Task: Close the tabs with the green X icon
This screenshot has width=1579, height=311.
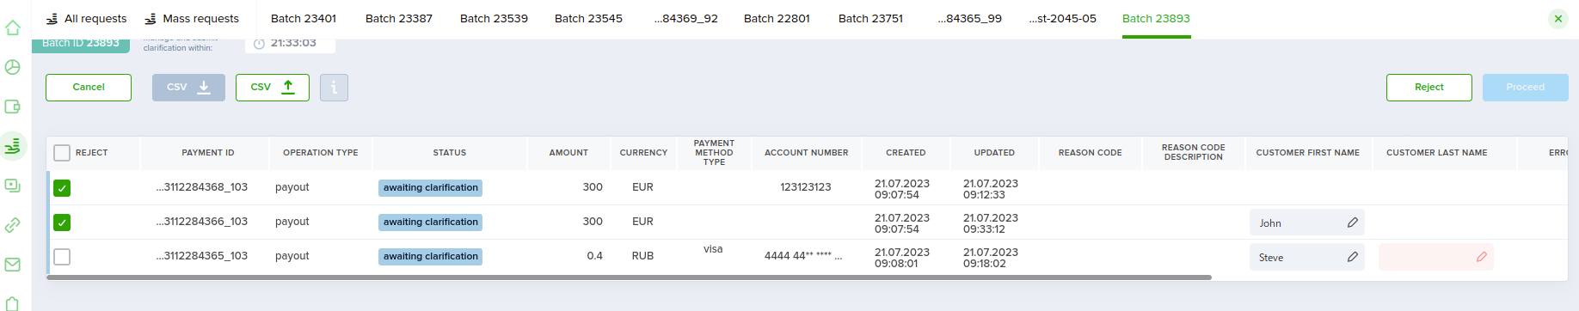Action: tap(1558, 19)
